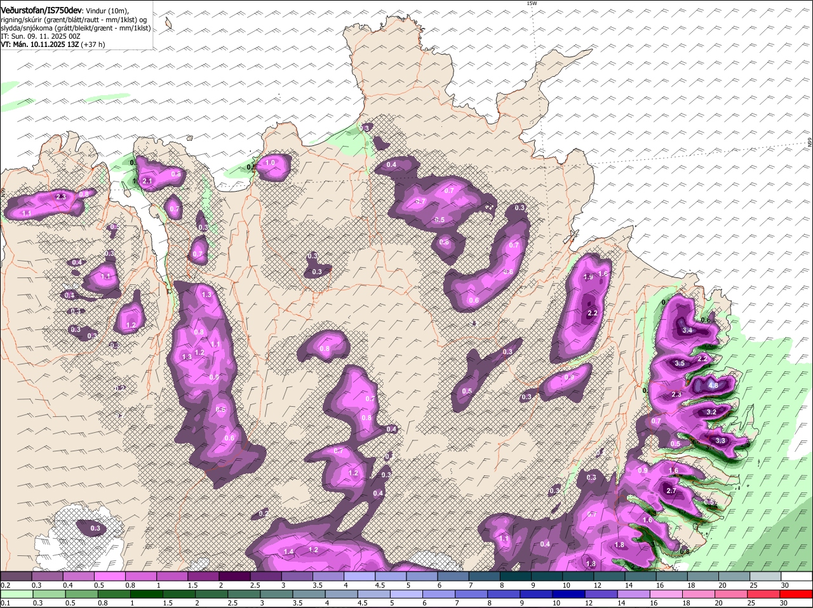The height and width of the screenshot is (608, 813).
Task: Select the 'slydda/snjókoma' description line
Action: coord(76,28)
